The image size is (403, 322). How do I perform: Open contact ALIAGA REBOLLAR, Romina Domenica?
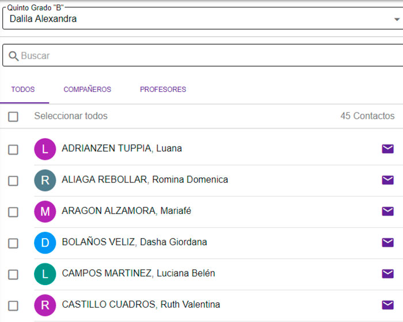[x=145, y=180]
